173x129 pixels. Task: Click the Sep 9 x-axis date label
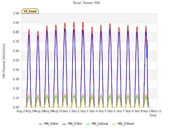pos(138,111)
